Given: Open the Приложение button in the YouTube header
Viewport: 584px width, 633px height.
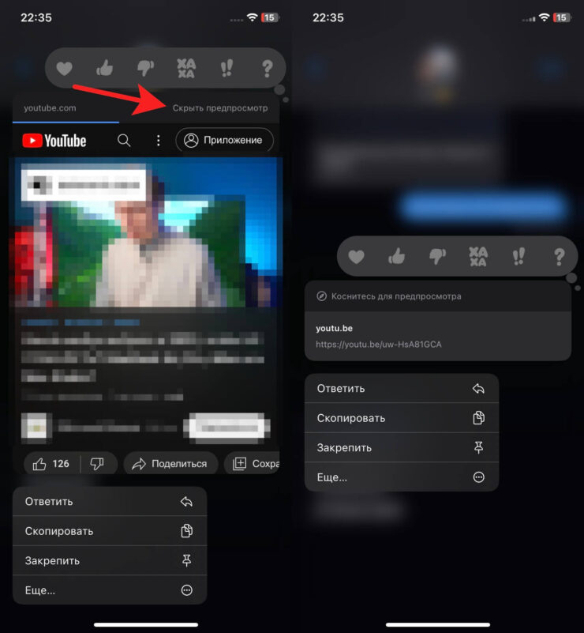Looking at the screenshot, I should [x=224, y=141].
